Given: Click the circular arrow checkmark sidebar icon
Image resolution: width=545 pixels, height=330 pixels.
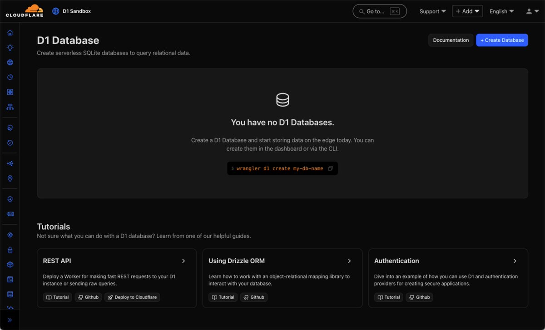Looking at the screenshot, I should (10, 143).
